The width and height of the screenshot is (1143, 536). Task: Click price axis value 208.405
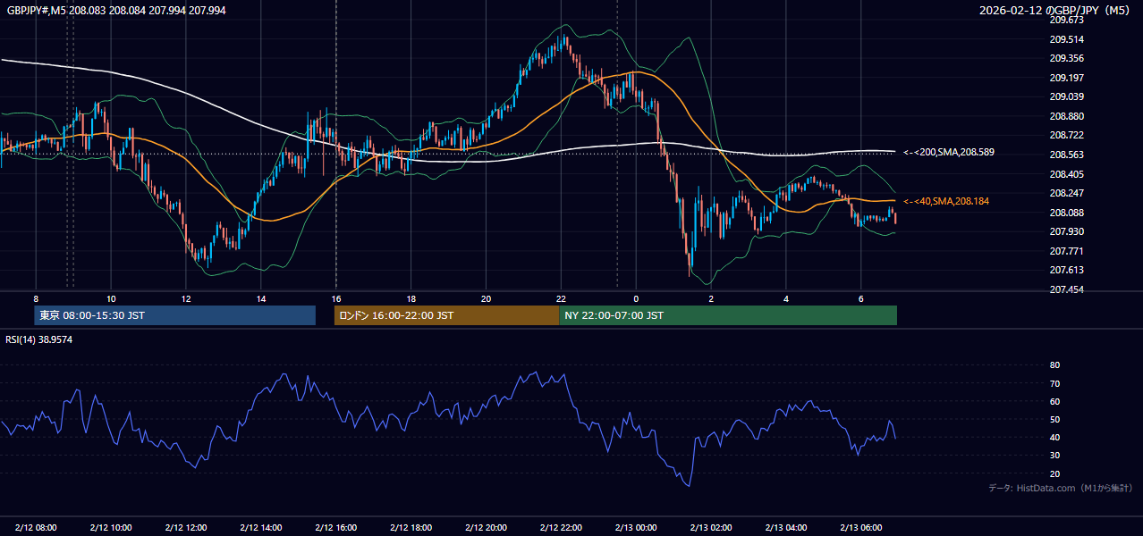coord(1066,174)
